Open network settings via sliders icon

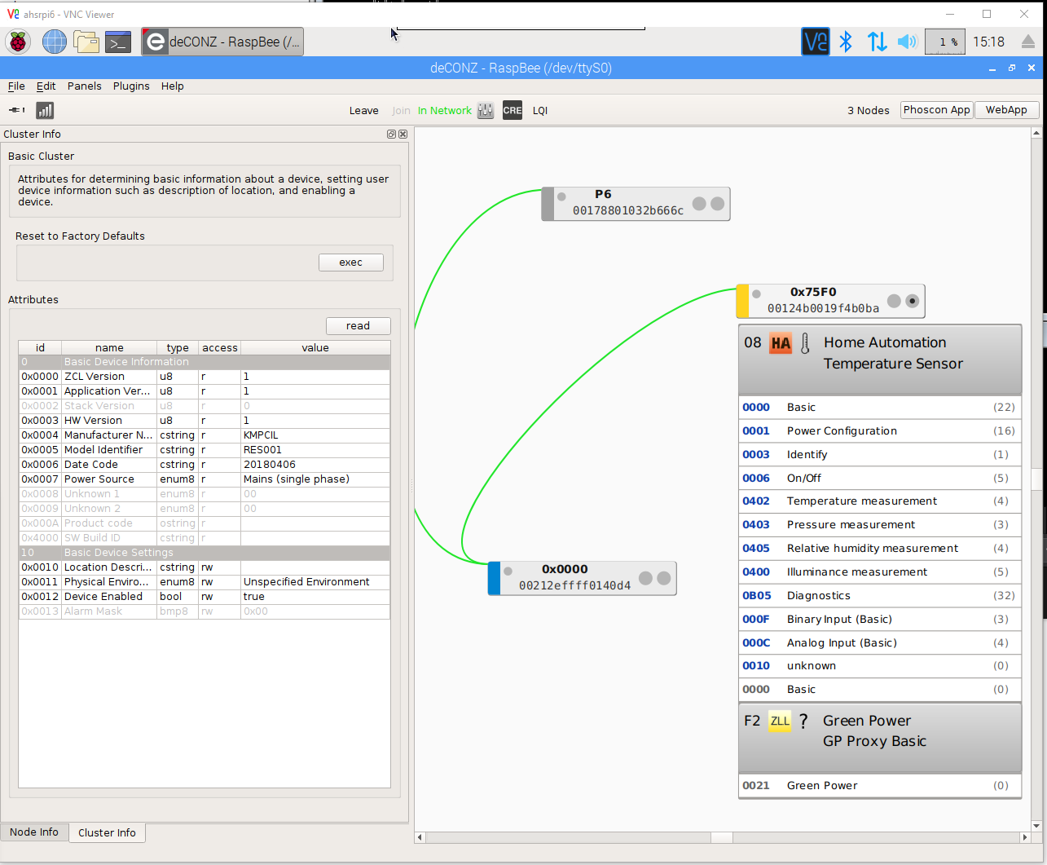(486, 110)
